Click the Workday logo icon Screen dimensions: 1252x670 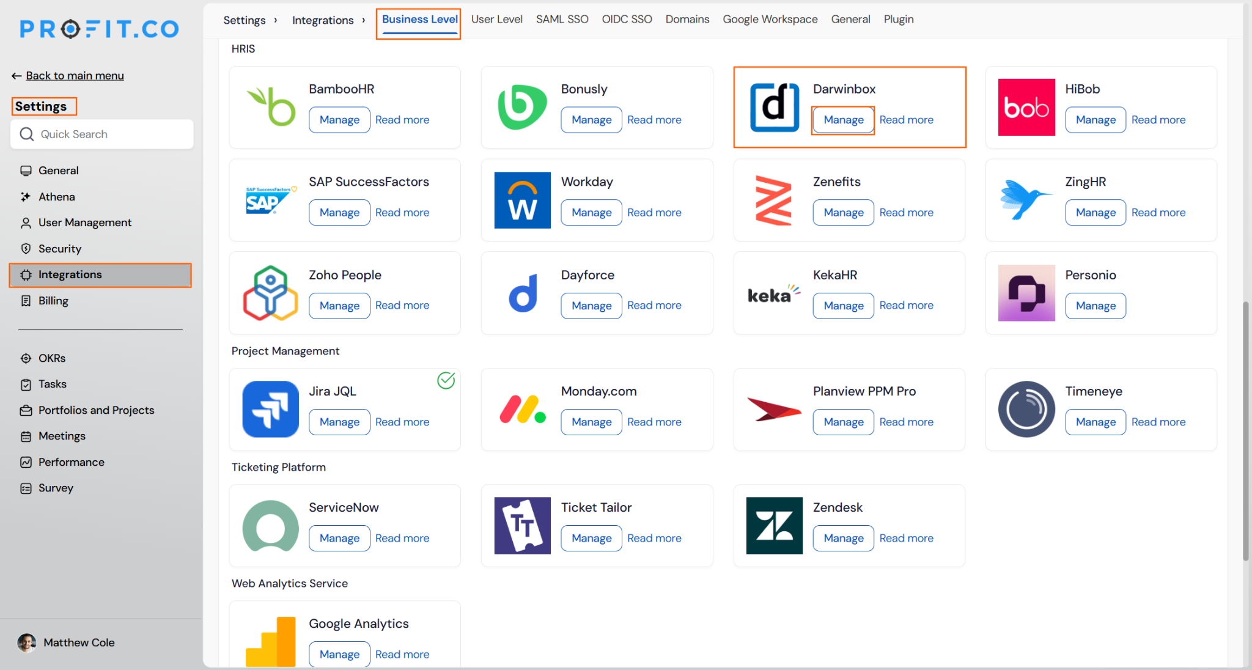[522, 200]
